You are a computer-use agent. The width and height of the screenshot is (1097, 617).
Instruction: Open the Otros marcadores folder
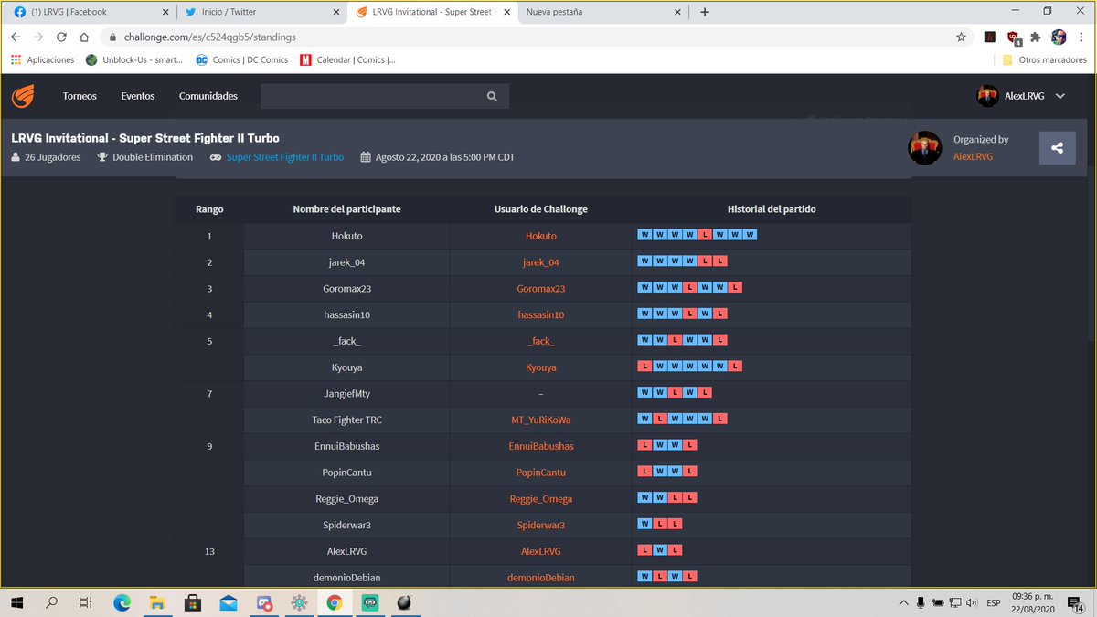coord(1044,60)
